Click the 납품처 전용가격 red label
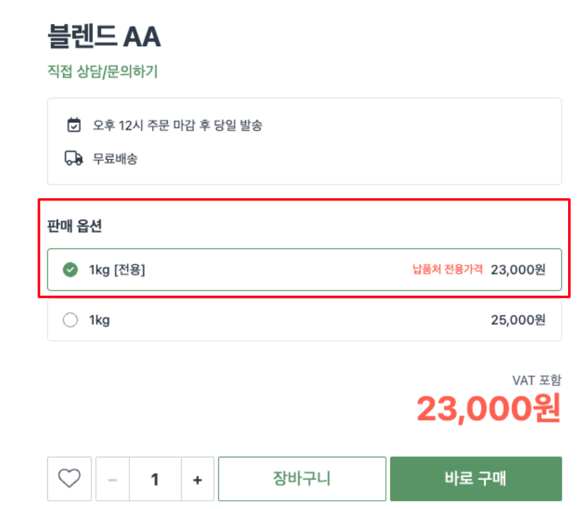Viewport: 587px width, 509px height. click(x=448, y=269)
